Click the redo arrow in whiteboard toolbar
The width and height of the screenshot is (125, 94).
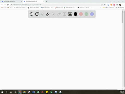pyautogui.click(x=37, y=14)
